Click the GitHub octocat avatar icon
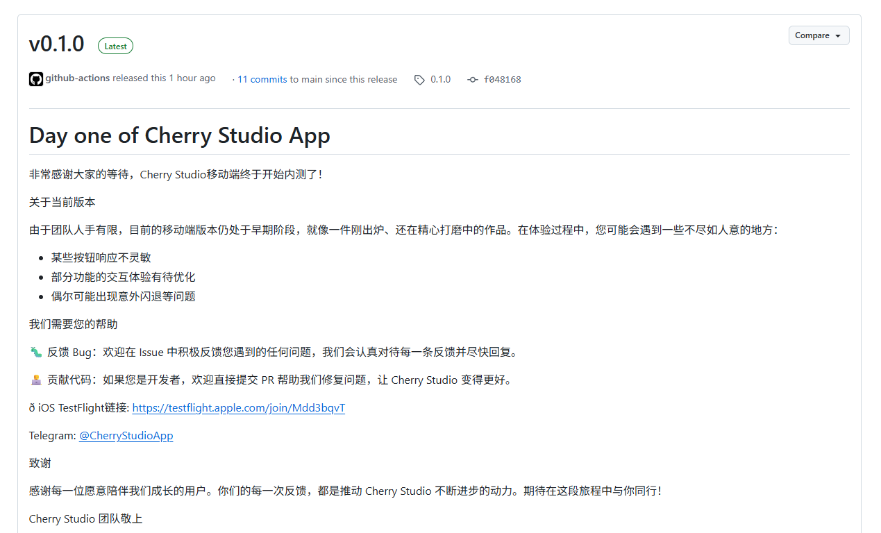Viewport: 881px width, 533px height. 35,78
